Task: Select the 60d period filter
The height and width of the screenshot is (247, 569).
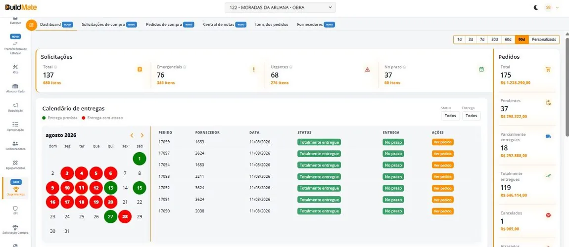Action: [x=508, y=40]
